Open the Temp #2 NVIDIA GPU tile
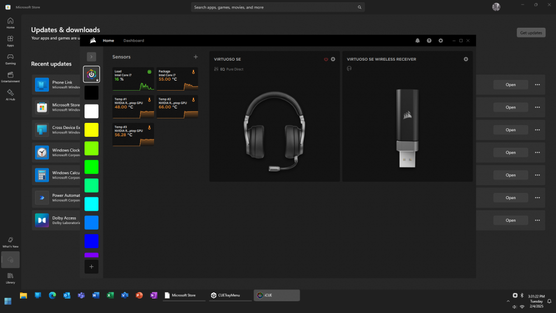Viewport: 556px width, 313px height. coord(177,107)
